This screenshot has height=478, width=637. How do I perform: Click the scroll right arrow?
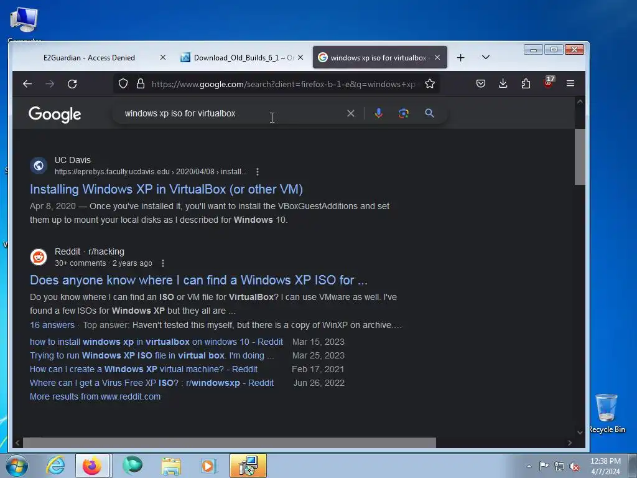tap(570, 443)
